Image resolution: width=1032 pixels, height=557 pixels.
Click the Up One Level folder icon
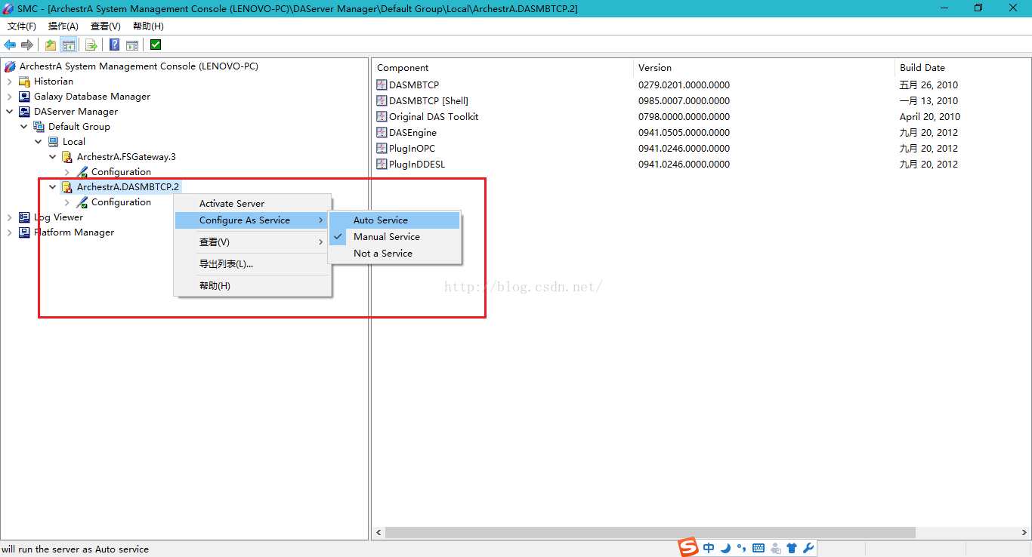pos(50,45)
